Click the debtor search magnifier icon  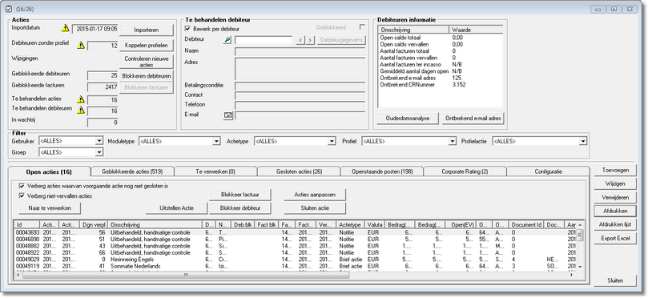tap(227, 40)
